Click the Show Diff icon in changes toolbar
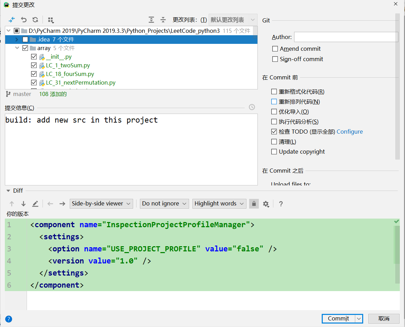405x327 pixels. (x=12, y=20)
